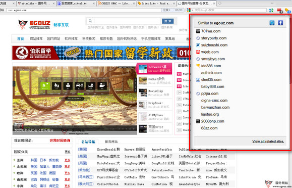This screenshot has width=292, height=188.
Task: Open the Similar Sites extension icon
Action: click(x=287, y=11)
